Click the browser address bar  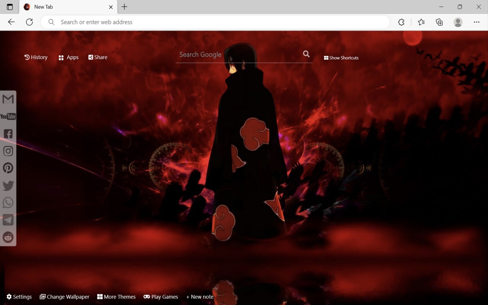215,22
